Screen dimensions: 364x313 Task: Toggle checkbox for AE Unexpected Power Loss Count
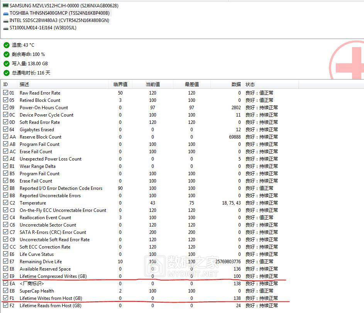[5, 159]
